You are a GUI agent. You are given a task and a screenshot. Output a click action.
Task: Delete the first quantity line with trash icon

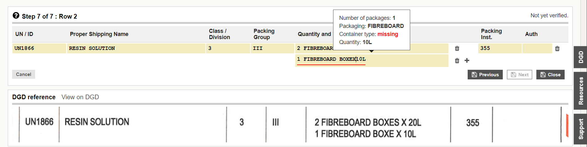[x=457, y=48]
